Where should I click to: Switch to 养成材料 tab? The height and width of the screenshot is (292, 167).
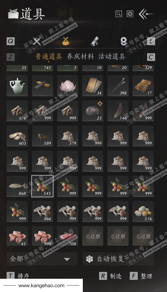point(80,57)
